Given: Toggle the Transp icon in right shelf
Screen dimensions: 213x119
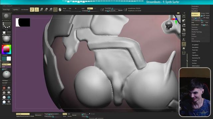Looking at the screenshot, I should tap(184, 39).
